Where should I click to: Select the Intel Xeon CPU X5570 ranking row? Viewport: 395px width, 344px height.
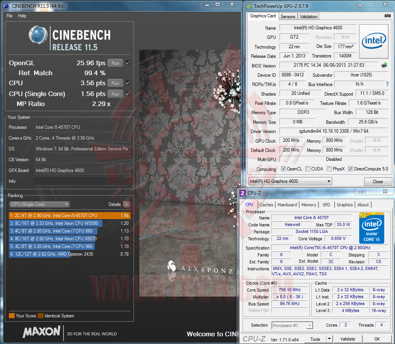(x=70, y=238)
